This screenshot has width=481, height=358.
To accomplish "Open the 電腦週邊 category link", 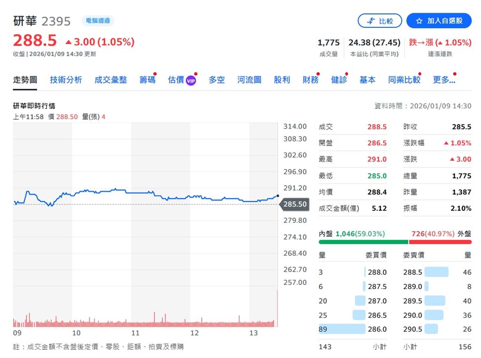I will (x=97, y=21).
